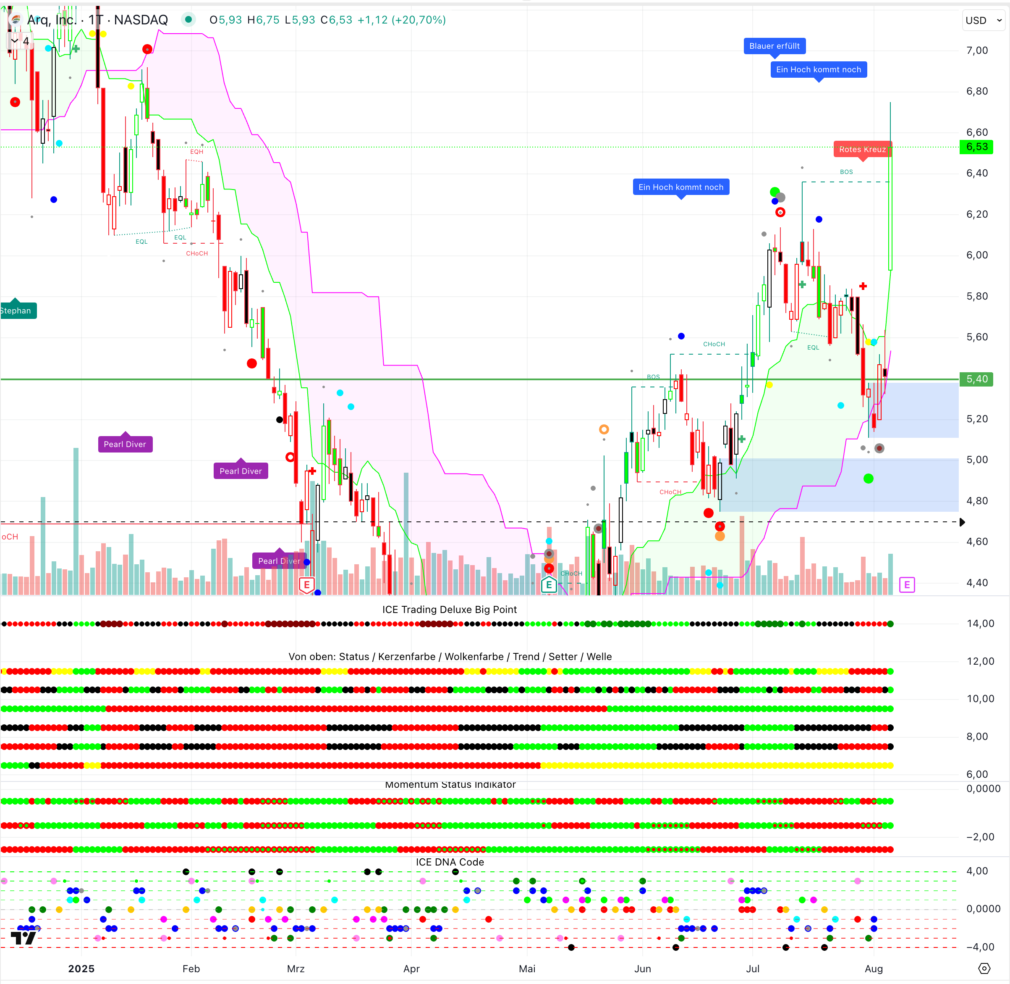Click the green 6,53 current price label
This screenshot has height=984, width=1010.
tap(976, 147)
